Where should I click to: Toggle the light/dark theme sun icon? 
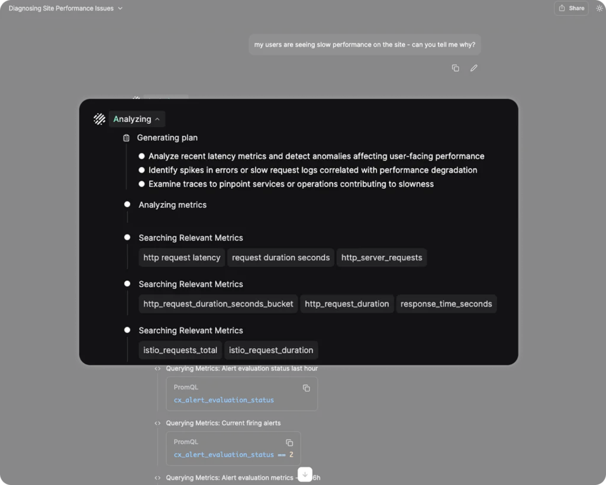tap(599, 8)
